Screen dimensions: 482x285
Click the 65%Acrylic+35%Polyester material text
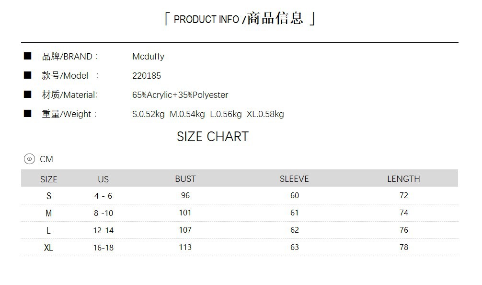180,95
